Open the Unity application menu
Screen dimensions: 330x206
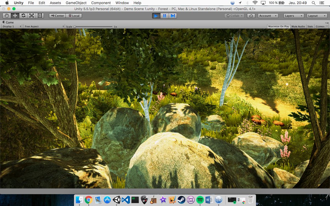tap(19, 3)
